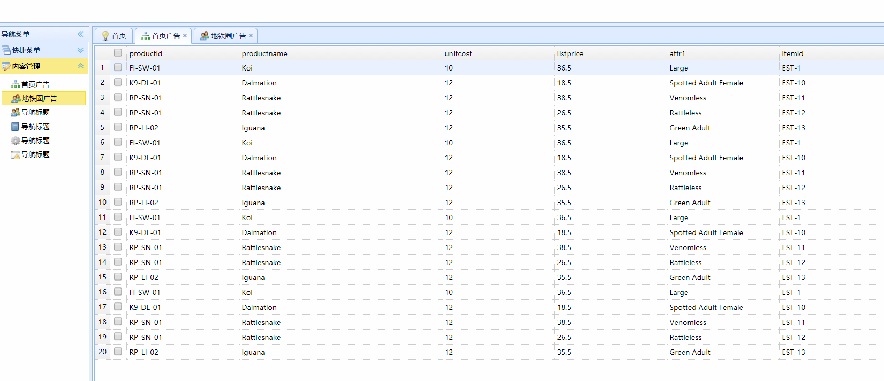Switch to the 地铁圈广告 tab
The width and height of the screenshot is (884, 381).
point(225,36)
